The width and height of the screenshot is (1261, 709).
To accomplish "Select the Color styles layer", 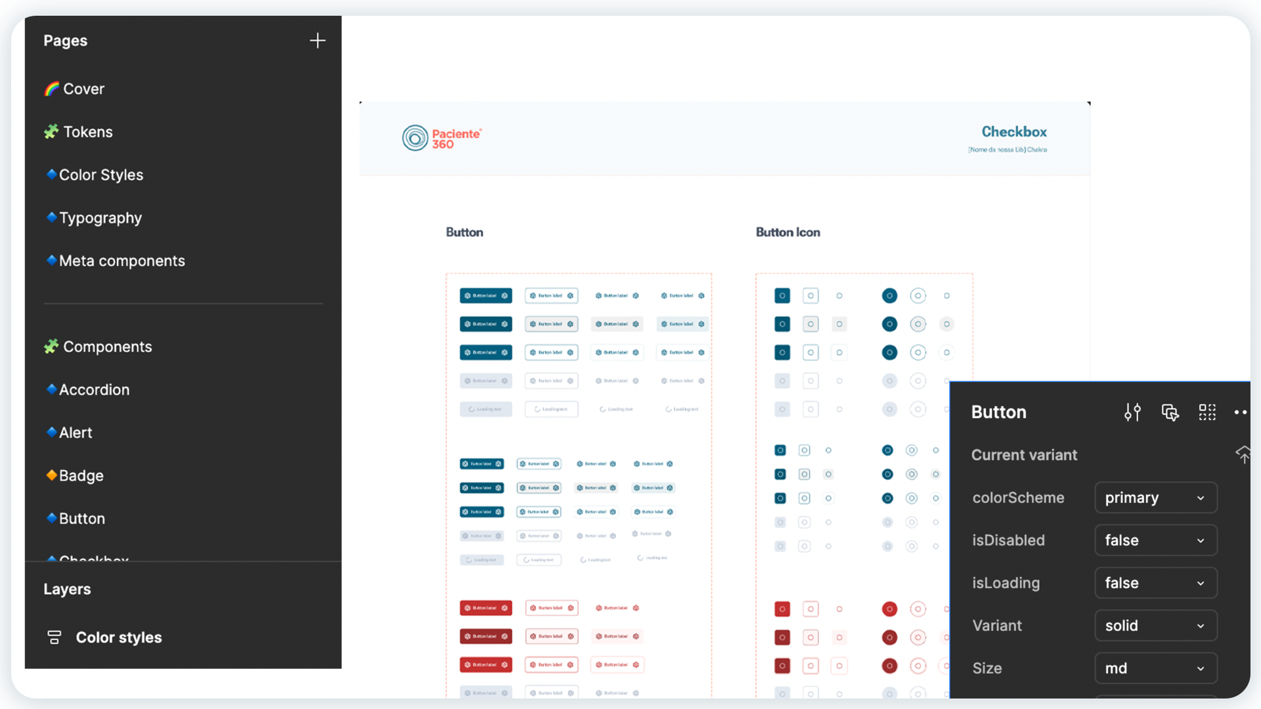I will click(118, 637).
